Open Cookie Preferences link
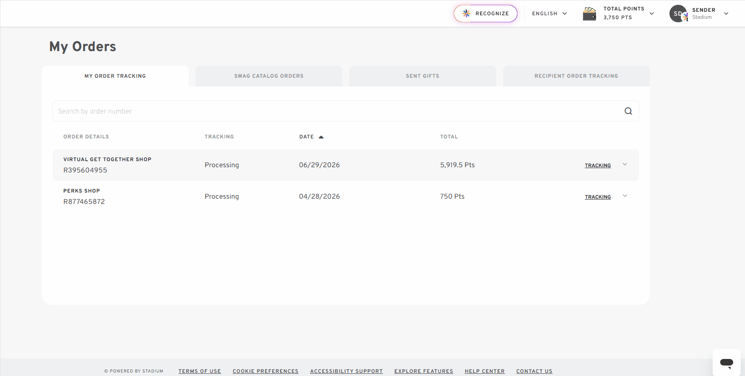 [266, 371]
